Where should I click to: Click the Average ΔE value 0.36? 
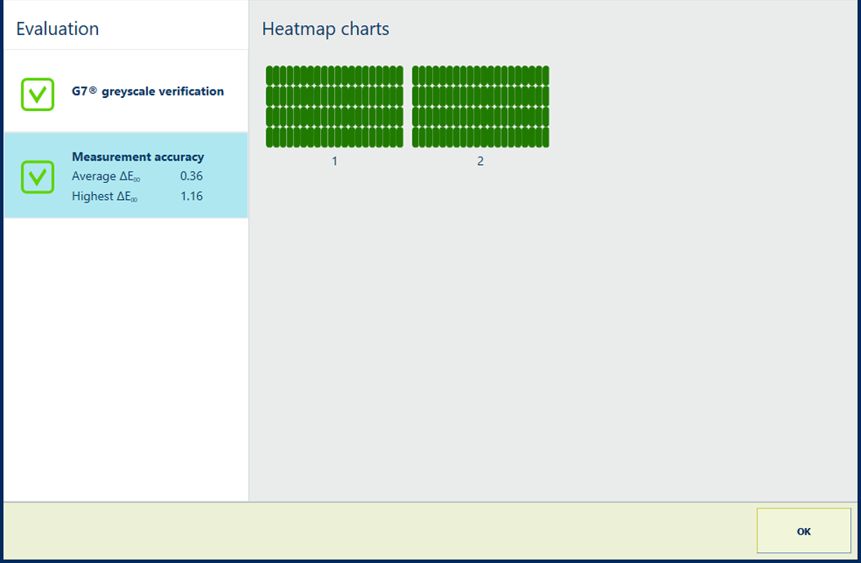pyautogui.click(x=191, y=176)
